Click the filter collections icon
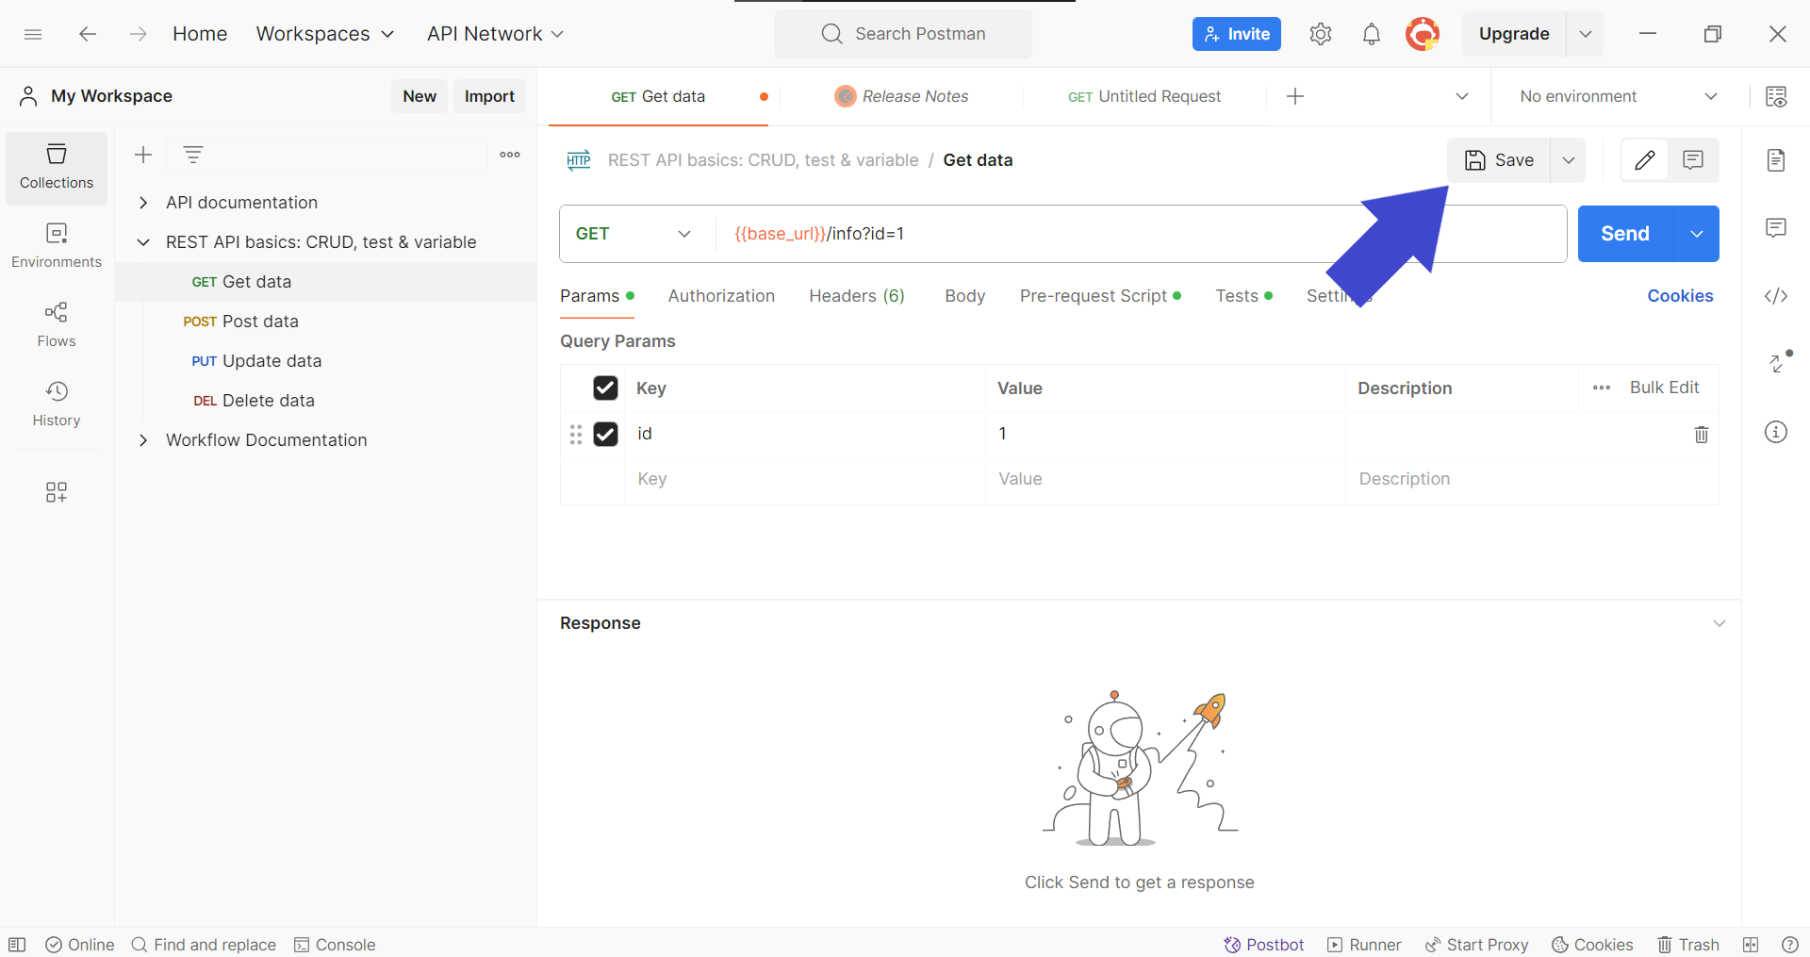Image resolution: width=1810 pixels, height=957 pixels. click(x=193, y=155)
